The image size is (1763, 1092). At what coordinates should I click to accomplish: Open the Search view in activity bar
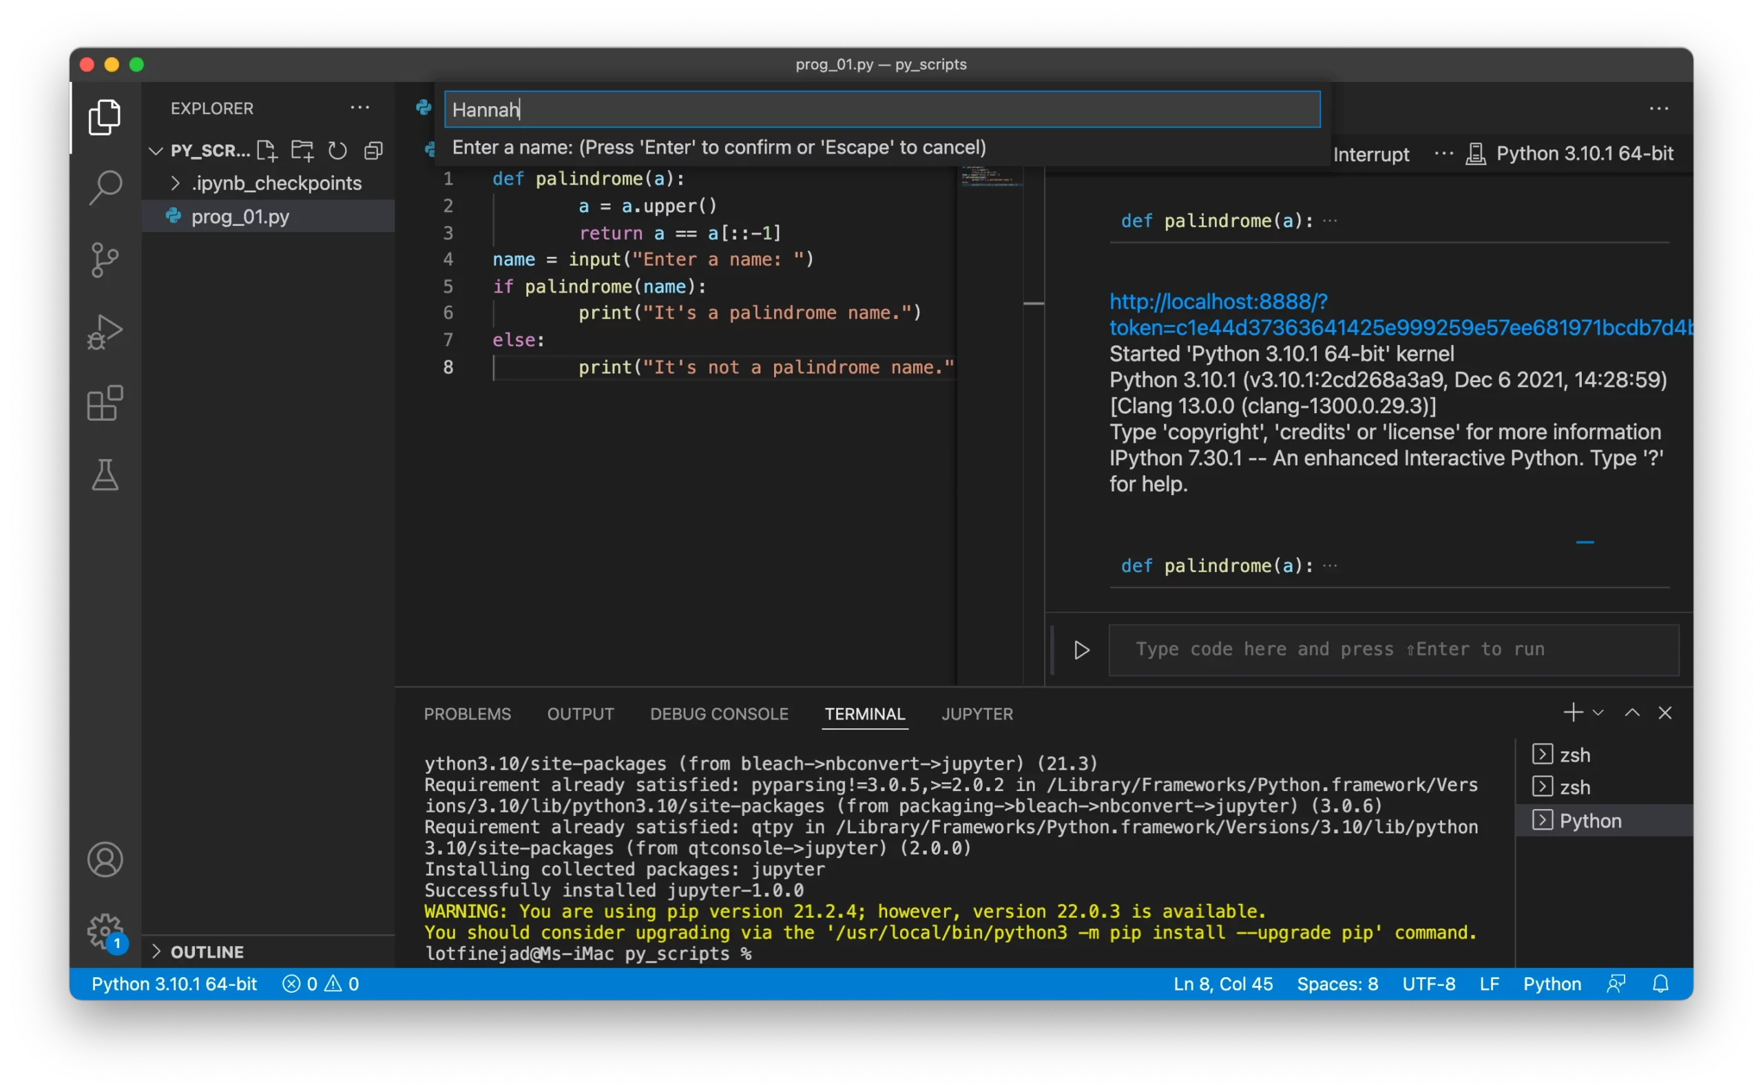coord(105,188)
